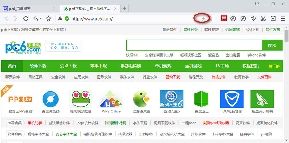Open the undo arrow's dropdown caret
This screenshot has height=143, width=289.
click(x=41, y=18)
